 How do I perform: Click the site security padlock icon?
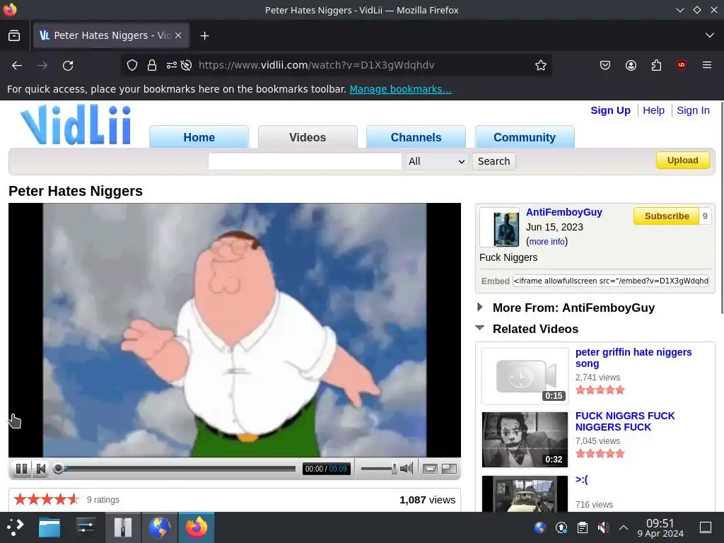click(x=152, y=66)
